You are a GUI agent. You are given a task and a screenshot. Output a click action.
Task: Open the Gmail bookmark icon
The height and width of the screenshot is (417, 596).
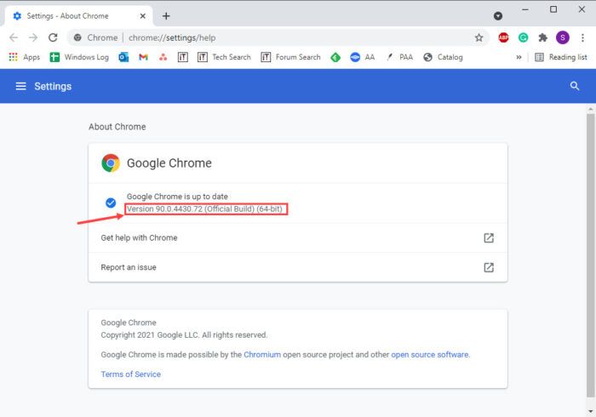143,57
